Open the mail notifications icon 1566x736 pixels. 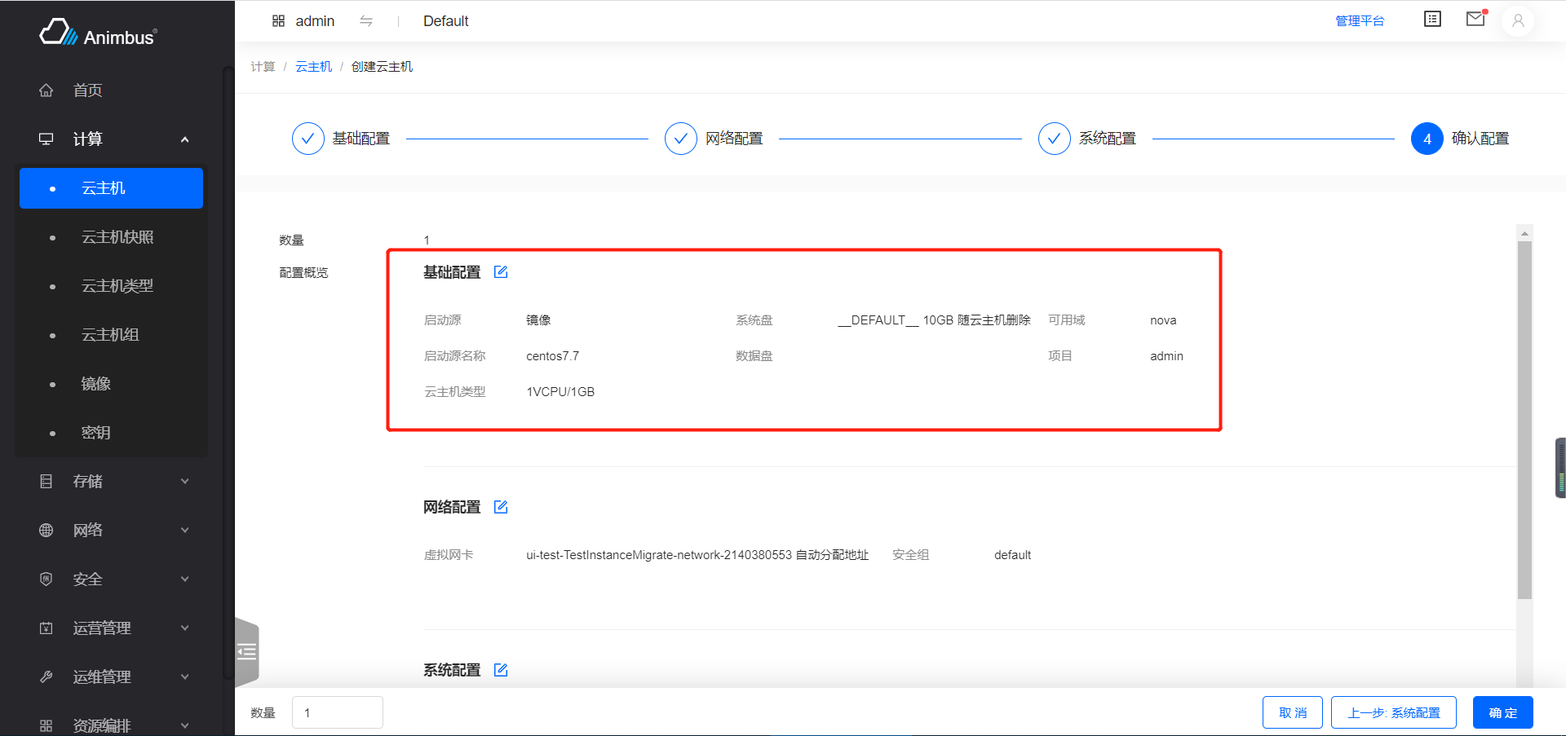click(1475, 20)
